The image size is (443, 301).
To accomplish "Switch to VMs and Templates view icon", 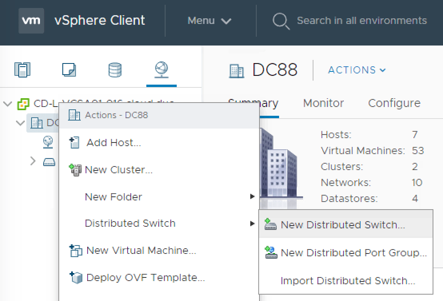I will 69,70.
